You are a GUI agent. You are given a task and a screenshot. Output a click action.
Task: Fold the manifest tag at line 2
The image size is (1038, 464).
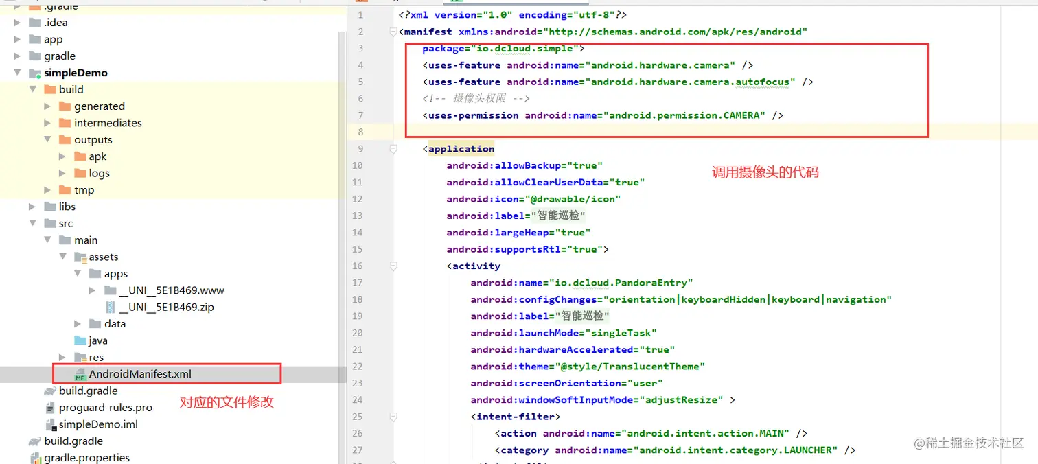(x=393, y=32)
